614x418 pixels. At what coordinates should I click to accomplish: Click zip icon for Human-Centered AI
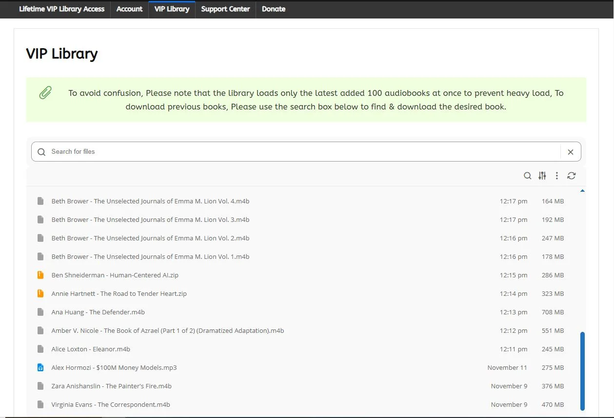tap(40, 275)
